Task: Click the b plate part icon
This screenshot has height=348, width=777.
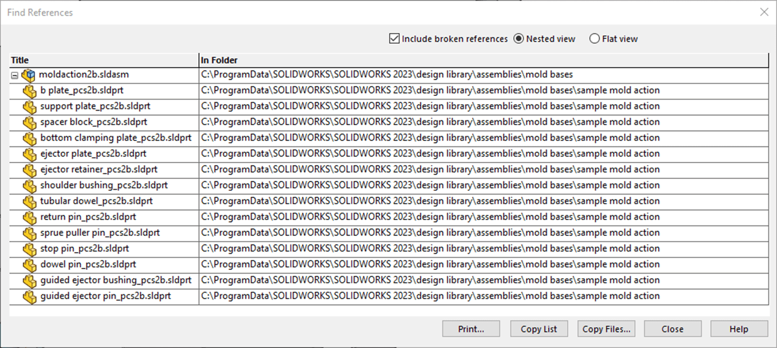Action: click(x=30, y=91)
